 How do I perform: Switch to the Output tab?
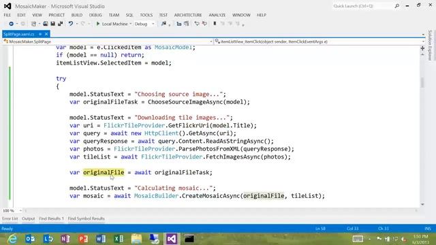point(29,218)
